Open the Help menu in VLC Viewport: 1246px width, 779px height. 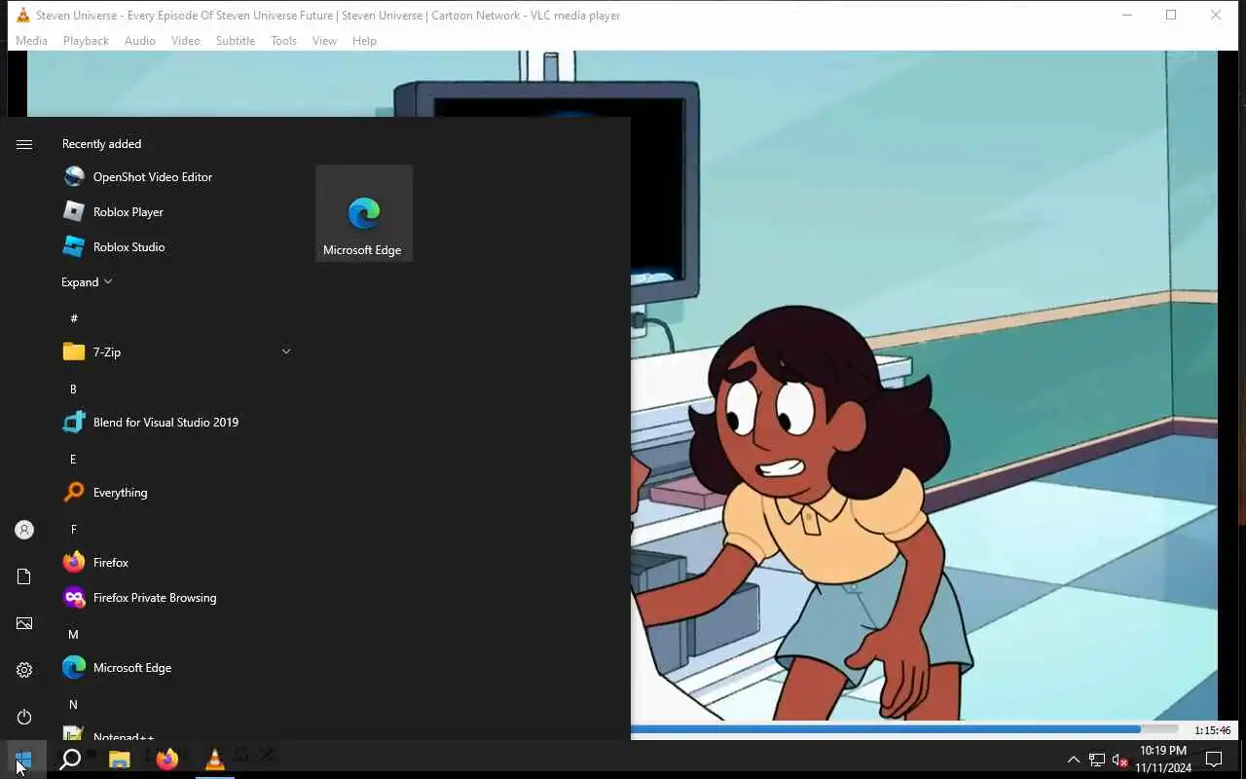click(x=364, y=41)
